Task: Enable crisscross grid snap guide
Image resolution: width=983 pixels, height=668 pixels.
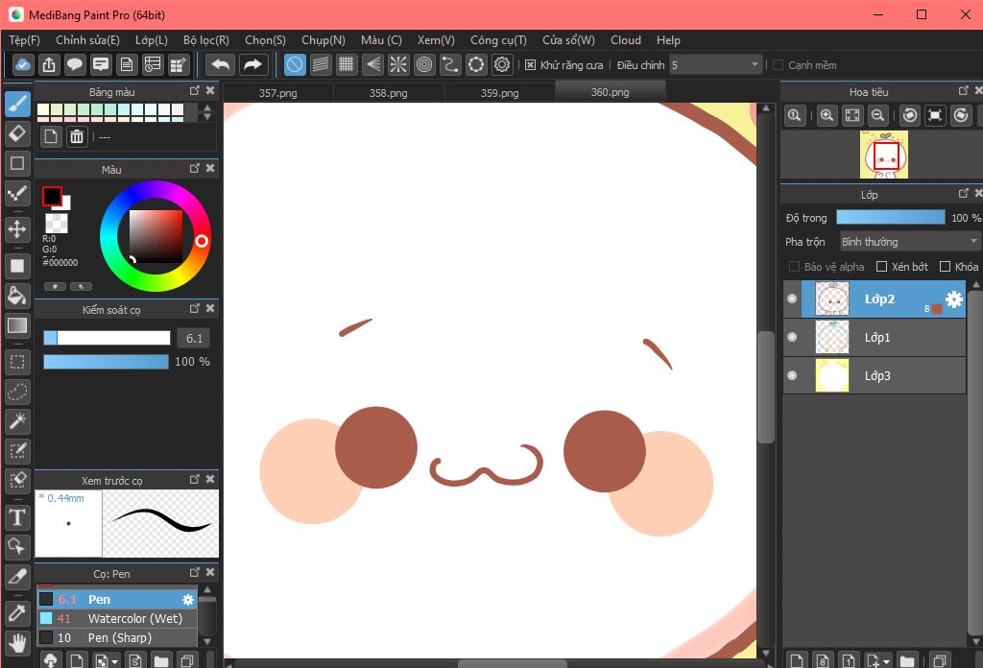Action: coord(346,64)
